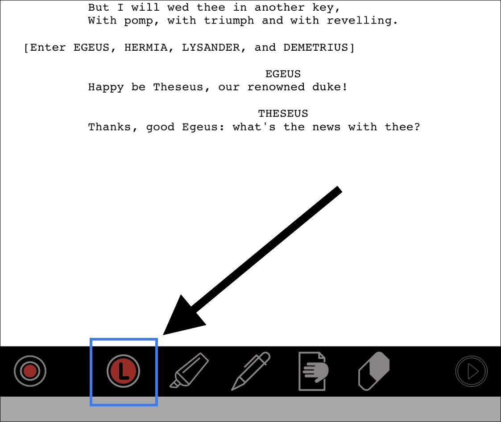Tap the EGEUS character name
The image size is (501, 422).
[283, 74]
